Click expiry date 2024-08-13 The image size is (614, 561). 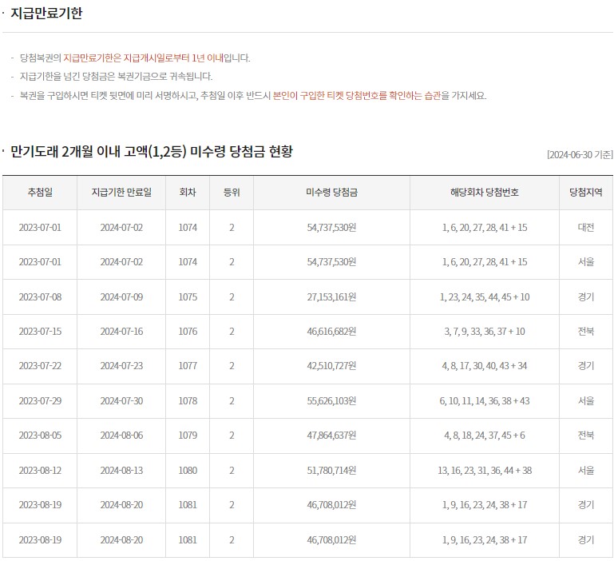121,471
